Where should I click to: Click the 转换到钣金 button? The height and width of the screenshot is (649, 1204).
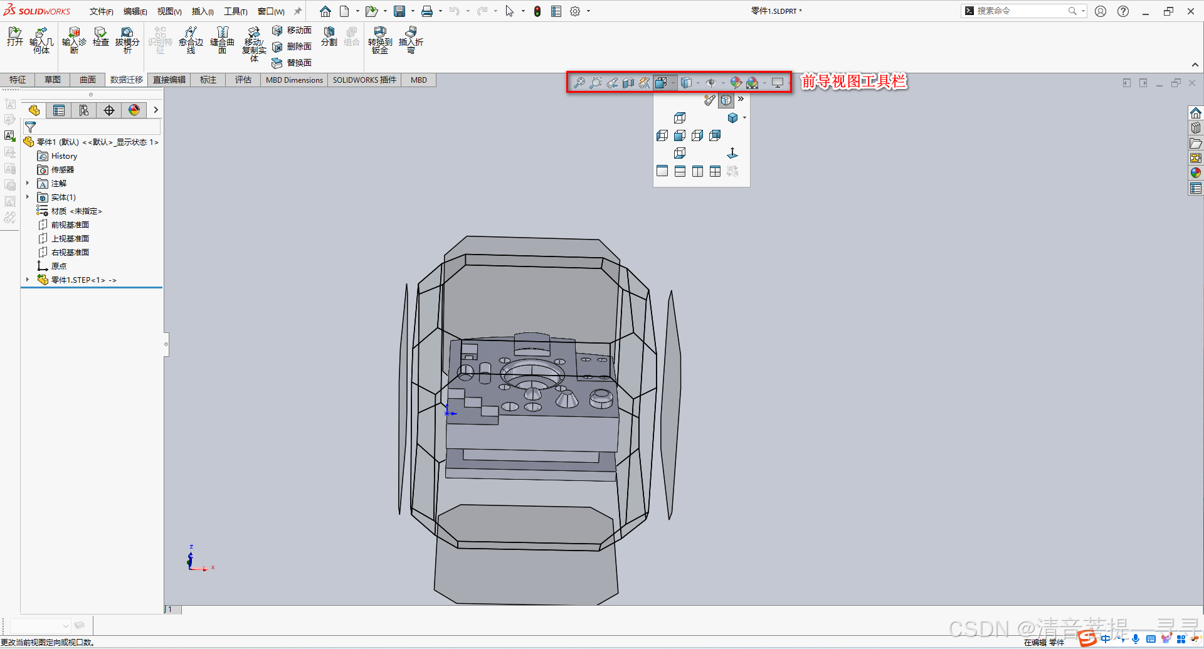pos(379,39)
